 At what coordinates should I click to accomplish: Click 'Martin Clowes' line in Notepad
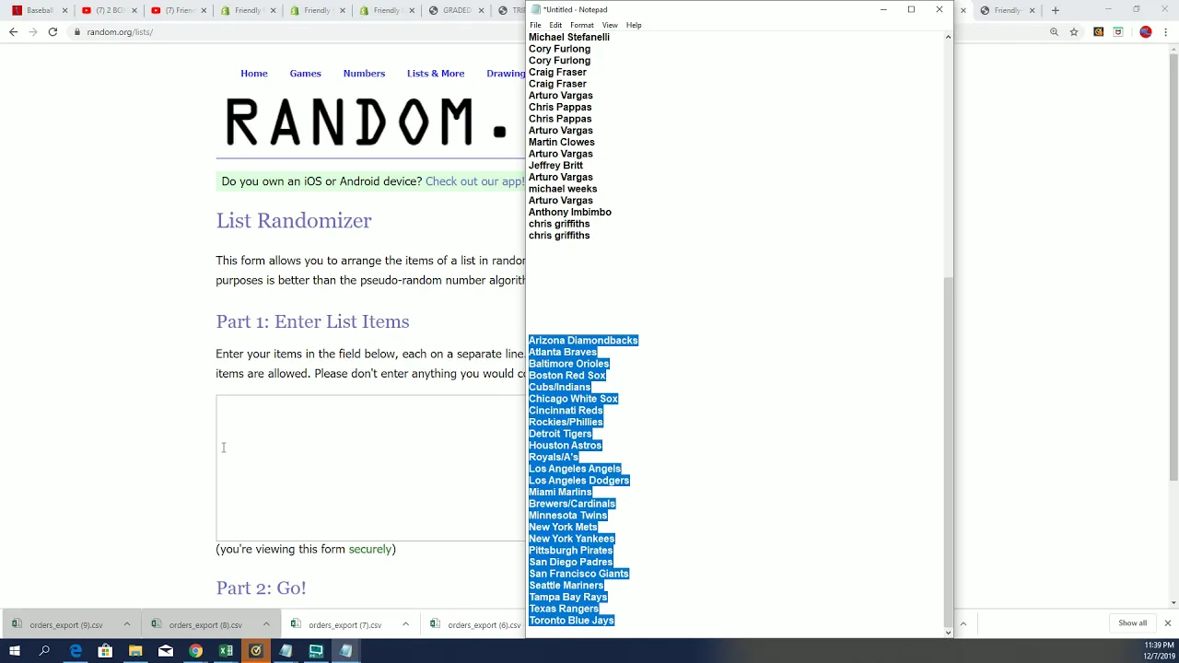(x=562, y=142)
